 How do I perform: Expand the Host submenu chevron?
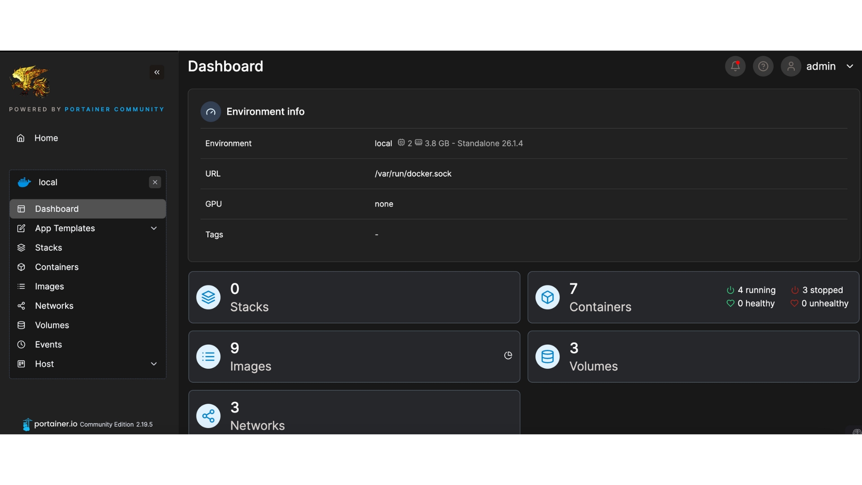154,364
